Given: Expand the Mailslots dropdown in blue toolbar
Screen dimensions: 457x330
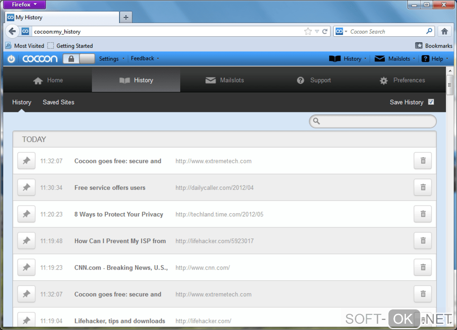Looking at the screenshot, I should (x=395, y=59).
